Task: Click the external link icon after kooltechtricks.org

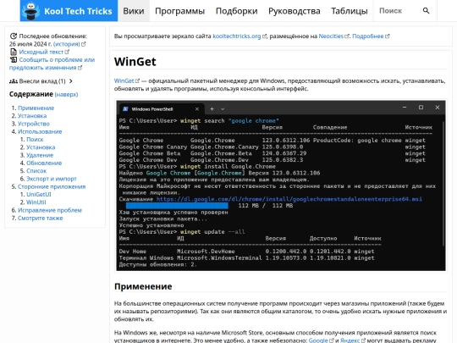Action: pyautogui.click(x=264, y=36)
